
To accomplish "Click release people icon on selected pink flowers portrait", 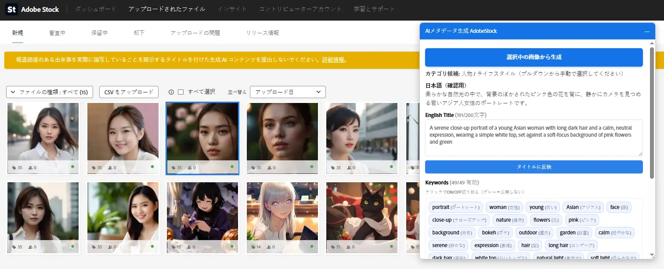I will (x=189, y=167).
